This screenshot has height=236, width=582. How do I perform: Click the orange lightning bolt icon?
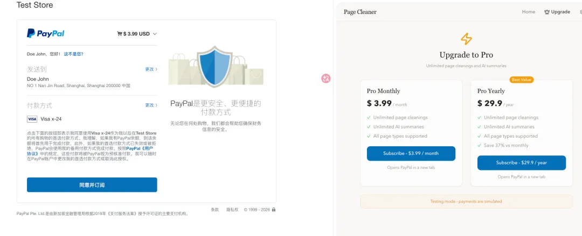coord(466,39)
